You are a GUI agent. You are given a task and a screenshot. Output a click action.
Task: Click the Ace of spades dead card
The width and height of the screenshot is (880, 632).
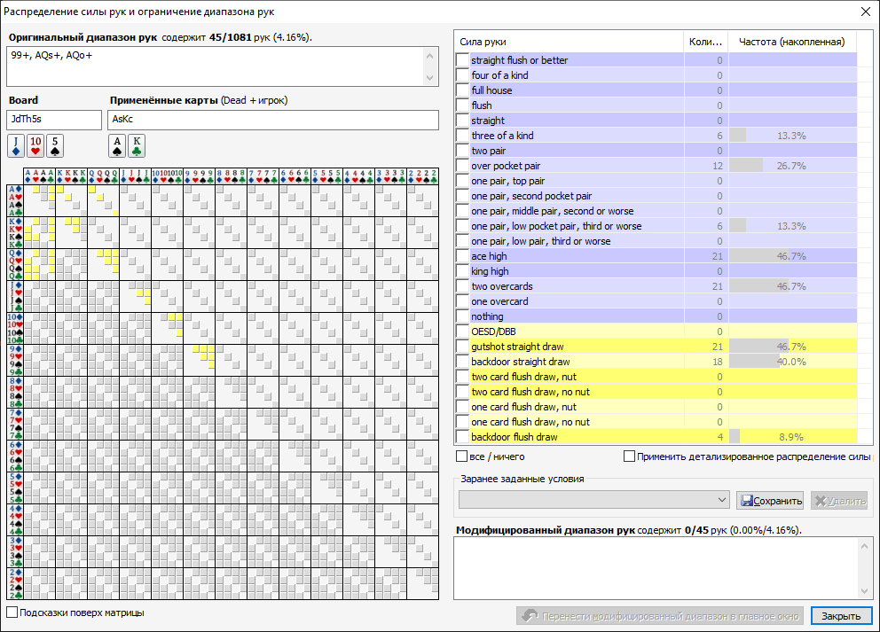(116, 144)
